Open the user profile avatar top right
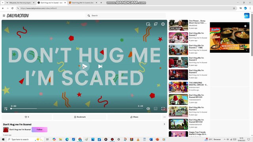This screenshot has height=142, width=253. 247,16
